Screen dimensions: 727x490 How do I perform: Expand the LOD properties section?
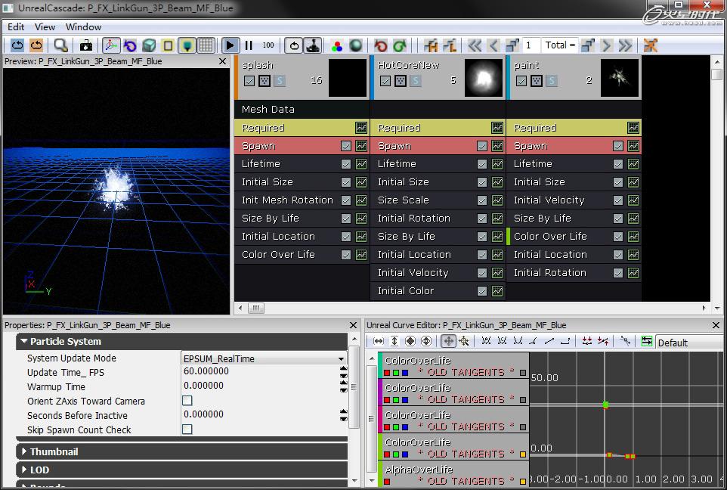(x=39, y=470)
